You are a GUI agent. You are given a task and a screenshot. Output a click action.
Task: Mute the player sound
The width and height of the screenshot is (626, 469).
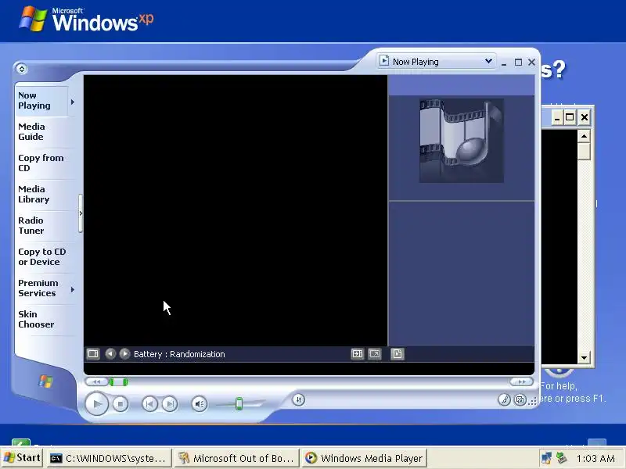tap(200, 404)
